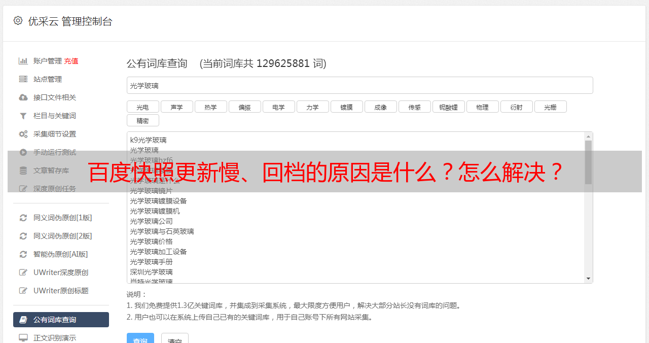
Task: Click the results list scroll-down arrow
Action: [588, 279]
